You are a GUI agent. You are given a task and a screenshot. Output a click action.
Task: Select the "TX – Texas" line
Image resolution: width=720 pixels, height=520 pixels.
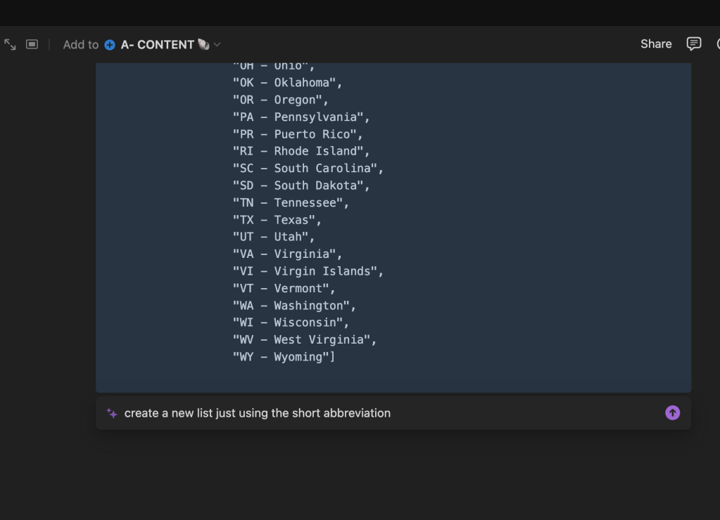277,220
